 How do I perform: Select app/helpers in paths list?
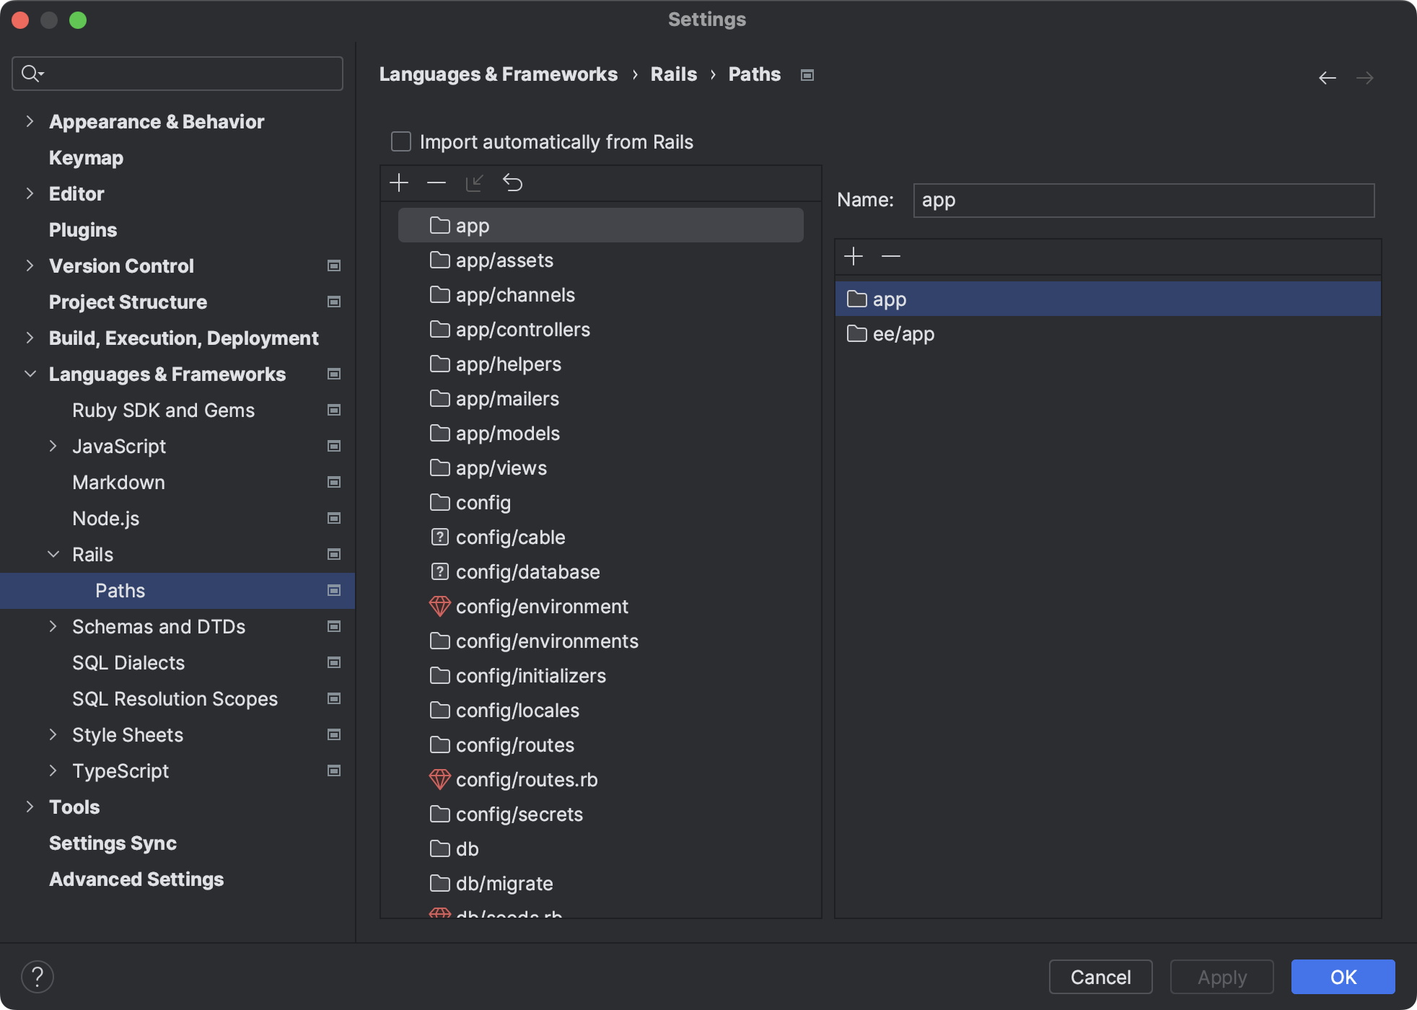click(600, 364)
